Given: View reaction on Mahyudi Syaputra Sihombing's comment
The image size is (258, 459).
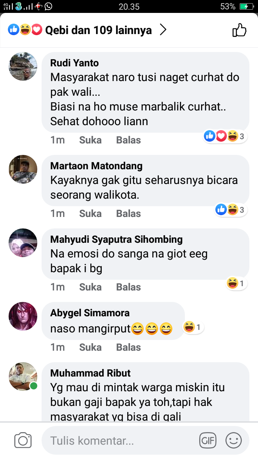Looking at the screenshot, I should click(x=236, y=284).
